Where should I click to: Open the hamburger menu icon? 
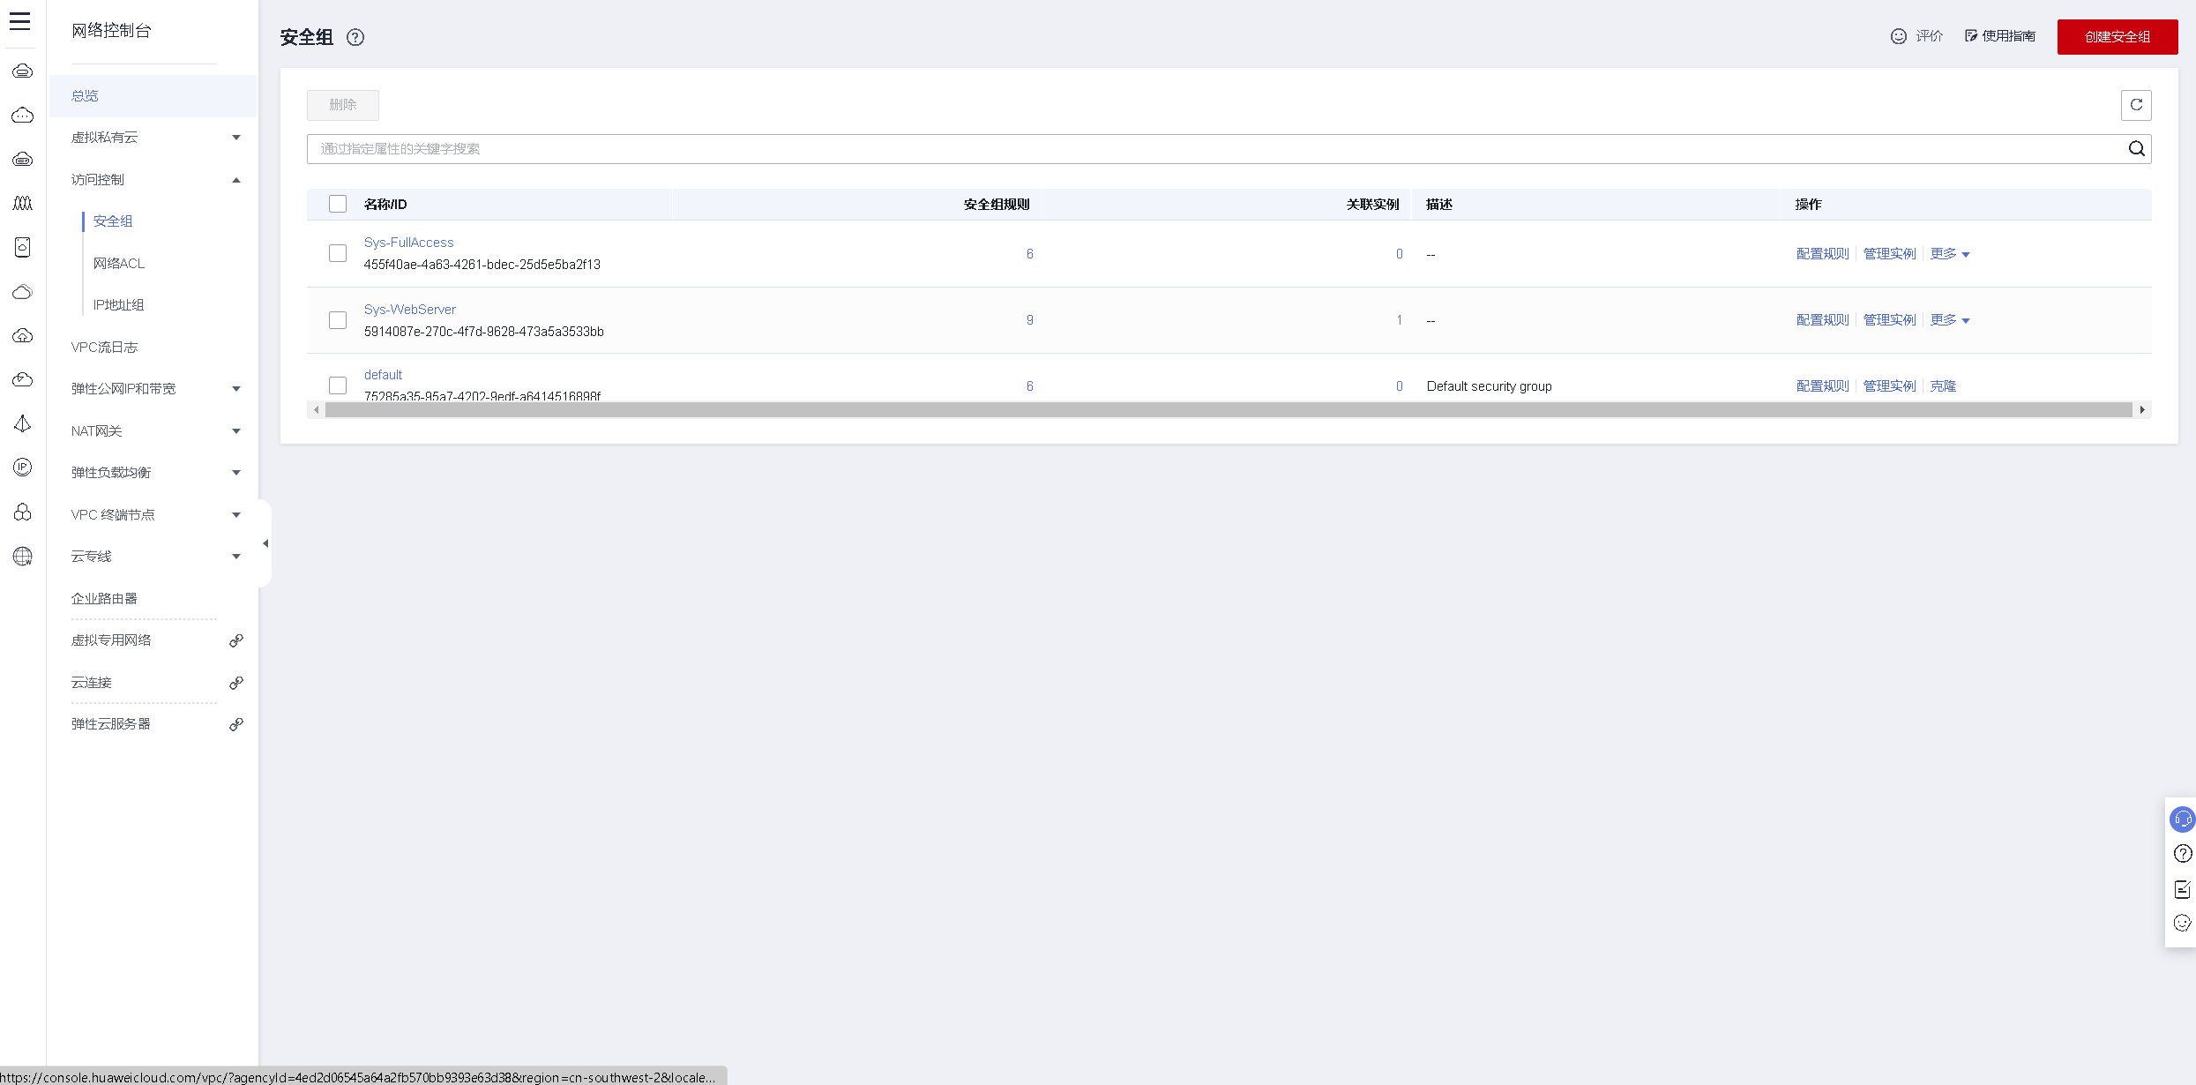pos(19,21)
